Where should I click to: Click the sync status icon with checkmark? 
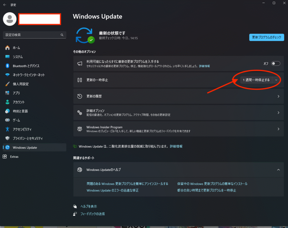point(85,35)
